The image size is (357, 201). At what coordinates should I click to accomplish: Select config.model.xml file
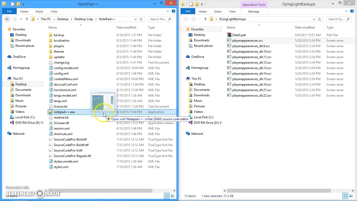tap(66, 68)
